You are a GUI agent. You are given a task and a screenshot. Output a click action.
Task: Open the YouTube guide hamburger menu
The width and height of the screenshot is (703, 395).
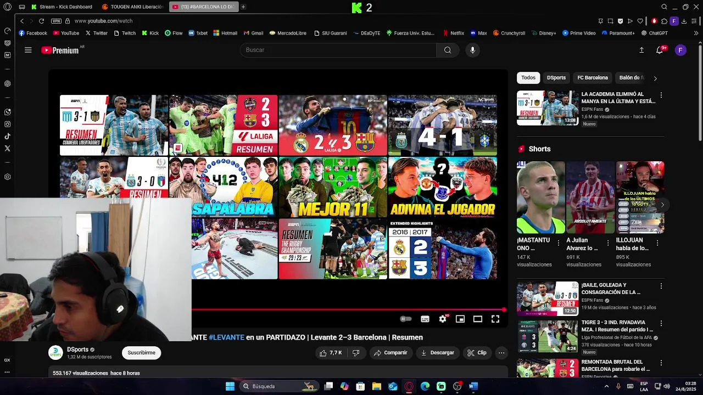tap(28, 50)
